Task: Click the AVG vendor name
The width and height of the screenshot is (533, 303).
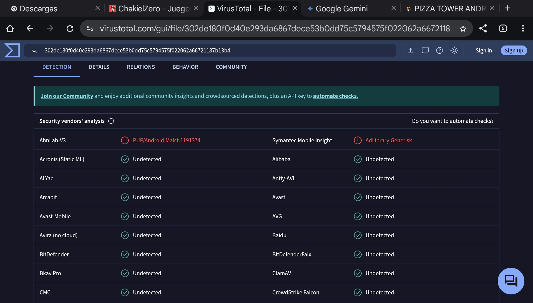Action: click(x=277, y=216)
